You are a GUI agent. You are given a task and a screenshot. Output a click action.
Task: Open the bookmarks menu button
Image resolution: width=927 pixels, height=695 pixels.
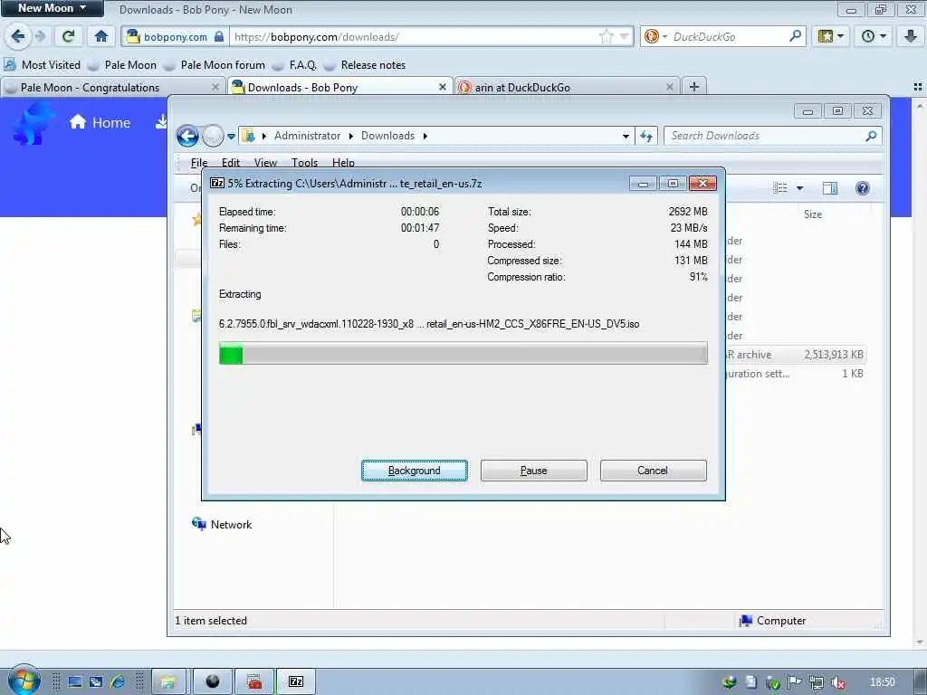click(x=831, y=36)
